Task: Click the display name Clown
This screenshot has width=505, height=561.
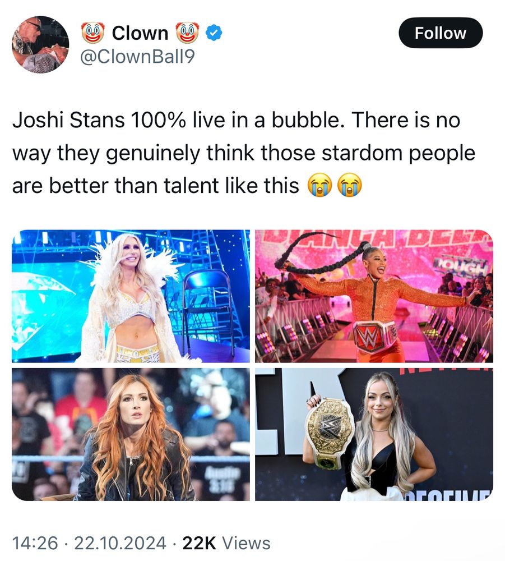Action: pos(140,33)
